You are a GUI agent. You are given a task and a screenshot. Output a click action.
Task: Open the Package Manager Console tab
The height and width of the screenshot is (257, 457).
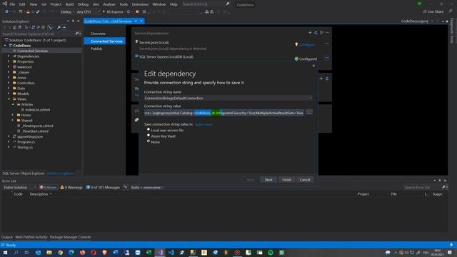point(70,237)
